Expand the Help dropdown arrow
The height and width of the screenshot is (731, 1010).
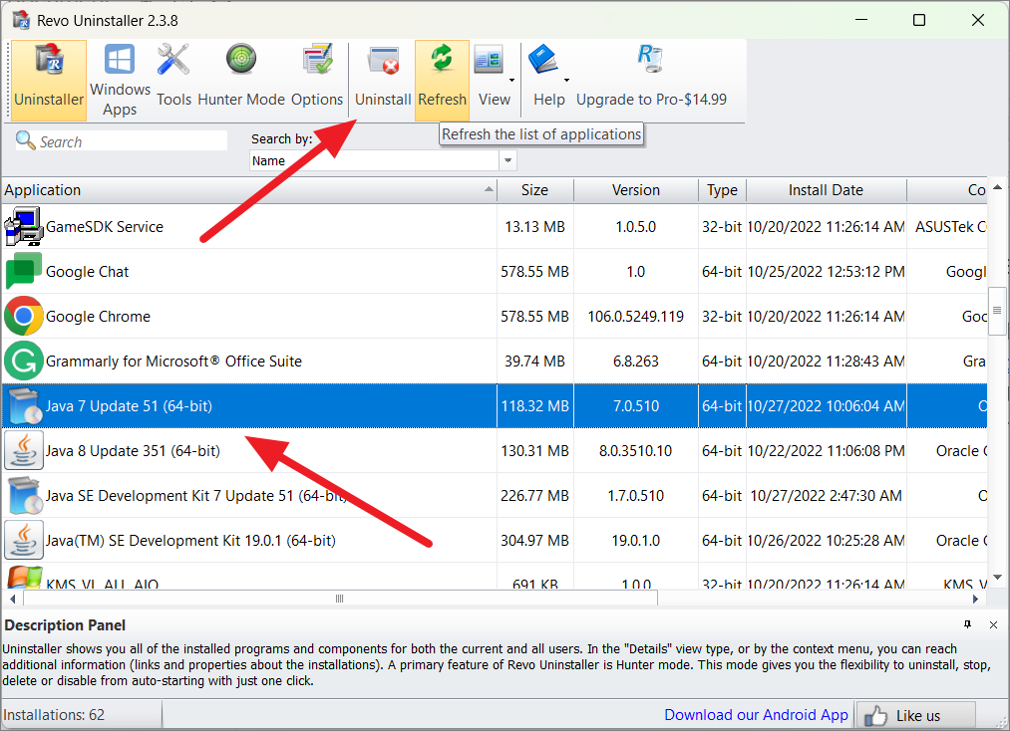click(567, 81)
